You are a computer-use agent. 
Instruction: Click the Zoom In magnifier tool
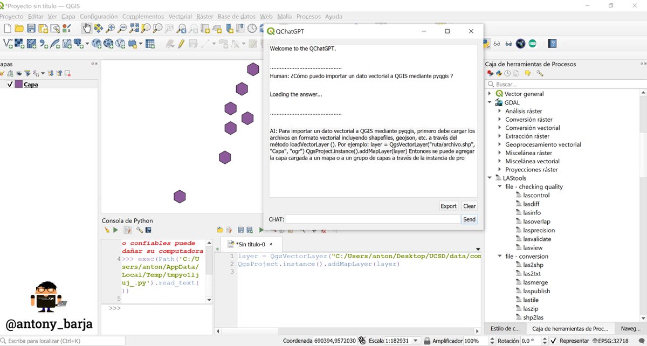pos(110,28)
